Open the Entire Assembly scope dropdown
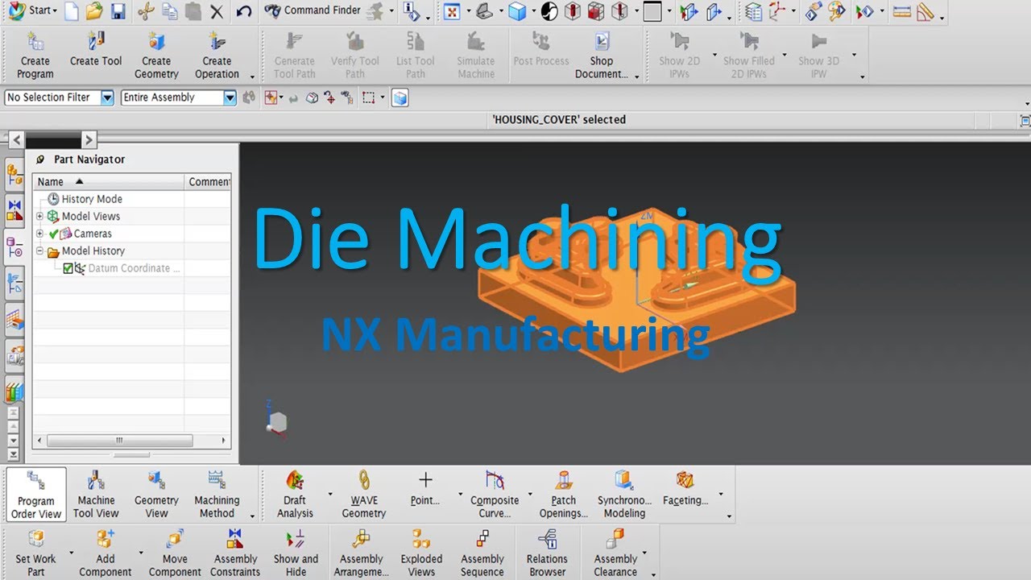This screenshot has height=580, width=1031. point(230,97)
